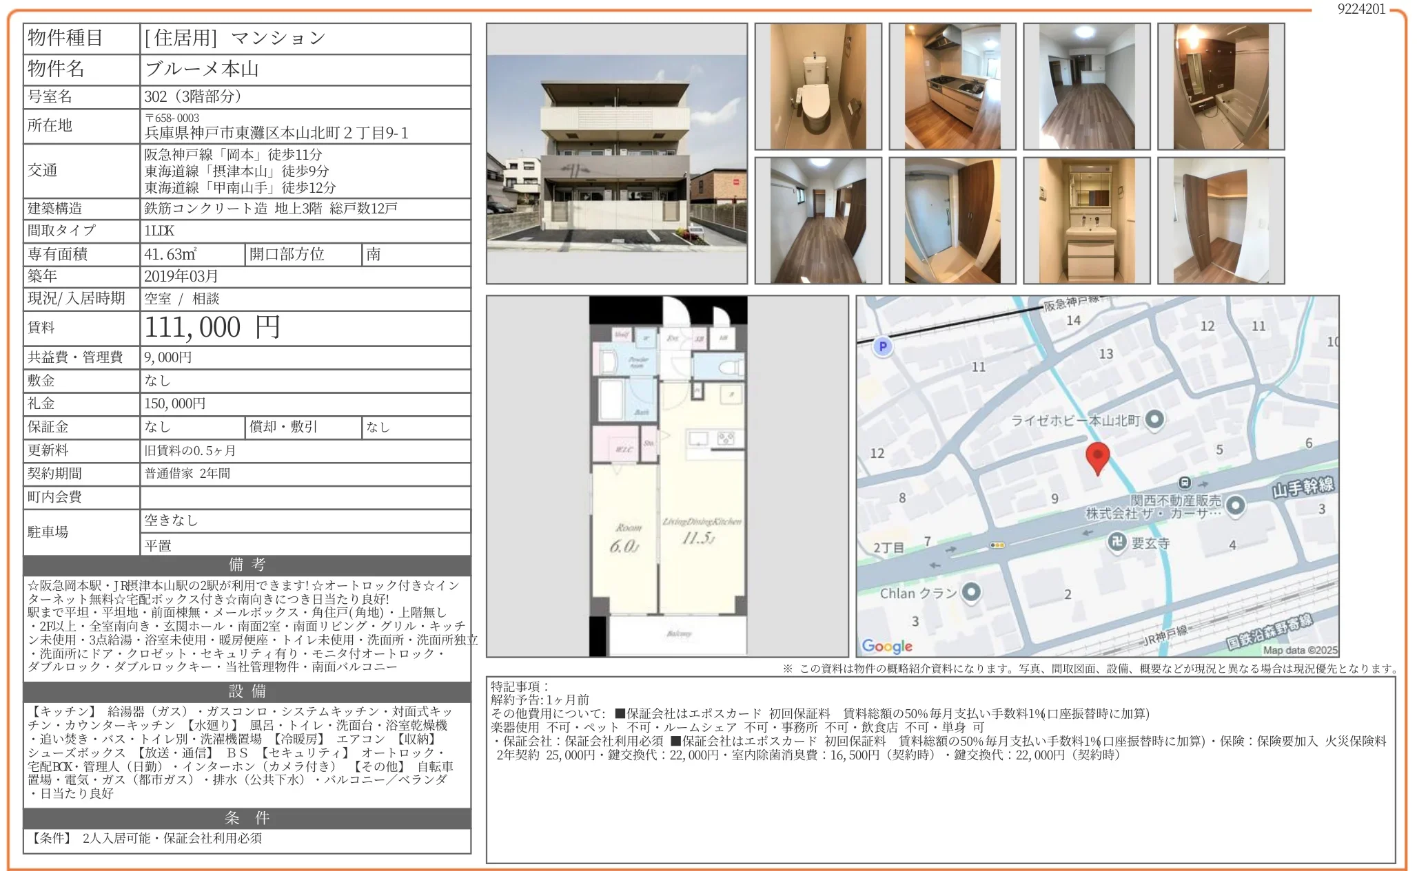This screenshot has height=871, width=1417.
Task: Open the kitchen photo thumbnail
Action: pos(952,87)
